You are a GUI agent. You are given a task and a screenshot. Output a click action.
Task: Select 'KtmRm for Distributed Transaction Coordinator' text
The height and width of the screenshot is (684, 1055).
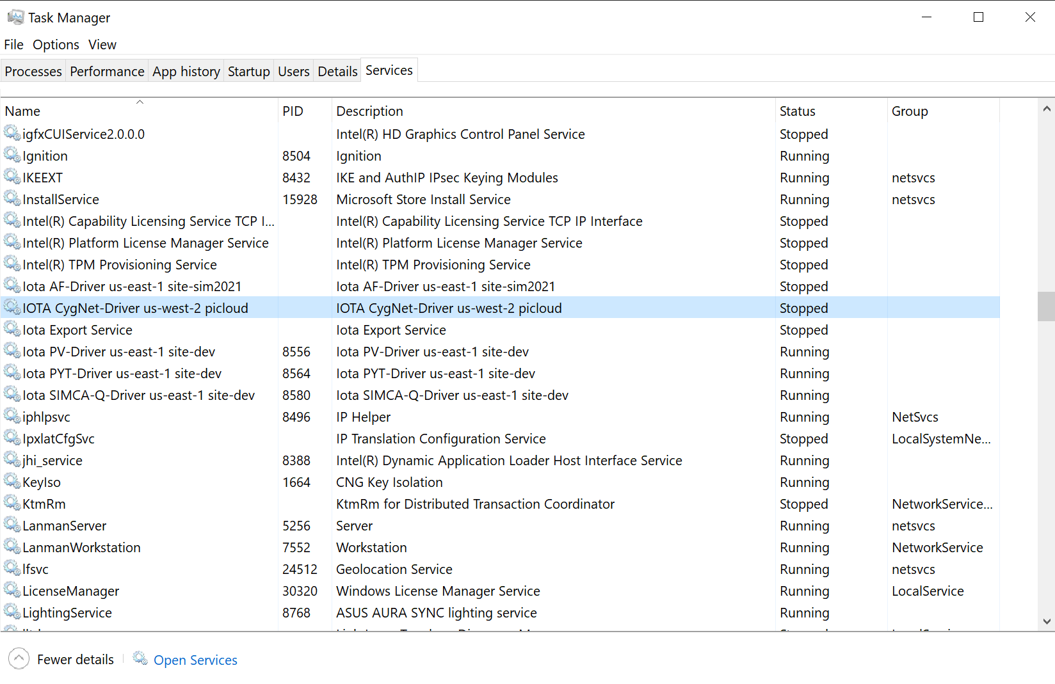pos(475,504)
